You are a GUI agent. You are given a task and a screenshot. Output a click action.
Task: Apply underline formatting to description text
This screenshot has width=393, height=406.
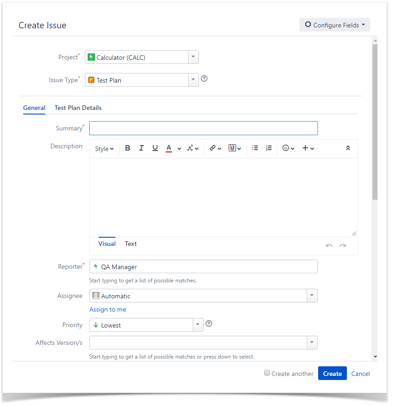pos(155,148)
